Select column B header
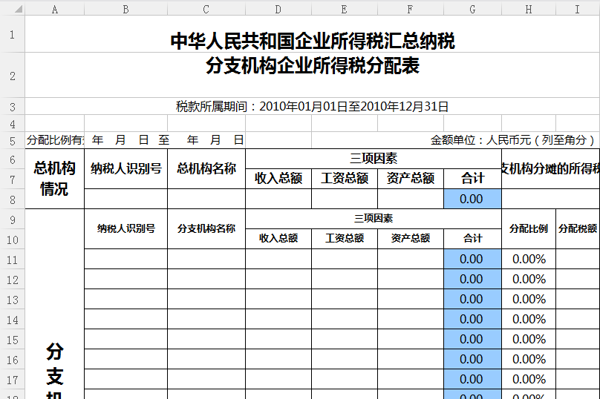Screen dimensions: 600x399 (x=125, y=9)
